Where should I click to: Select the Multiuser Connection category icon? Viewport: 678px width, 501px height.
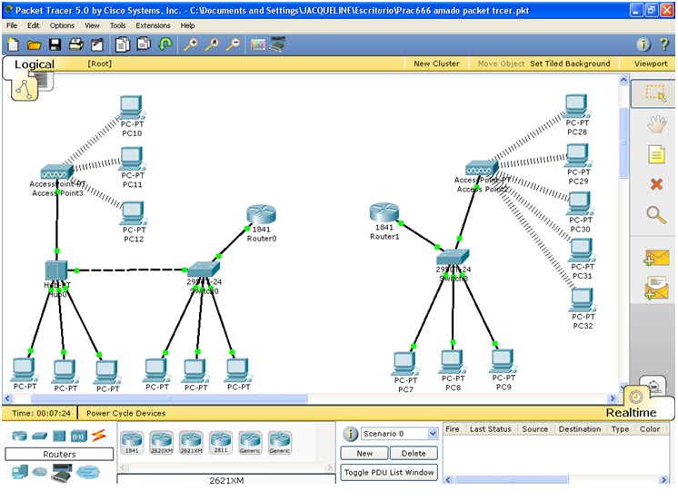(x=88, y=472)
